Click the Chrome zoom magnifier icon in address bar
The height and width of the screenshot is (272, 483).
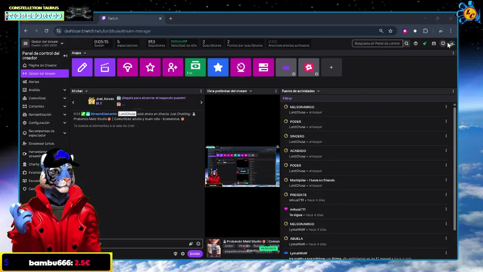tap(381, 31)
